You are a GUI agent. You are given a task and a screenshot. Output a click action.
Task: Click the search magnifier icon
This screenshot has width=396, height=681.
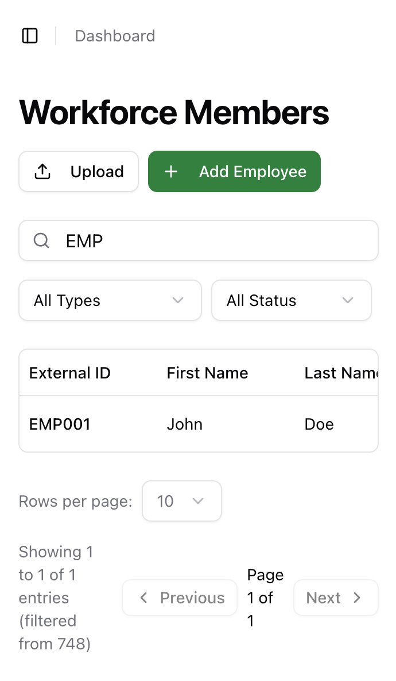[41, 240]
